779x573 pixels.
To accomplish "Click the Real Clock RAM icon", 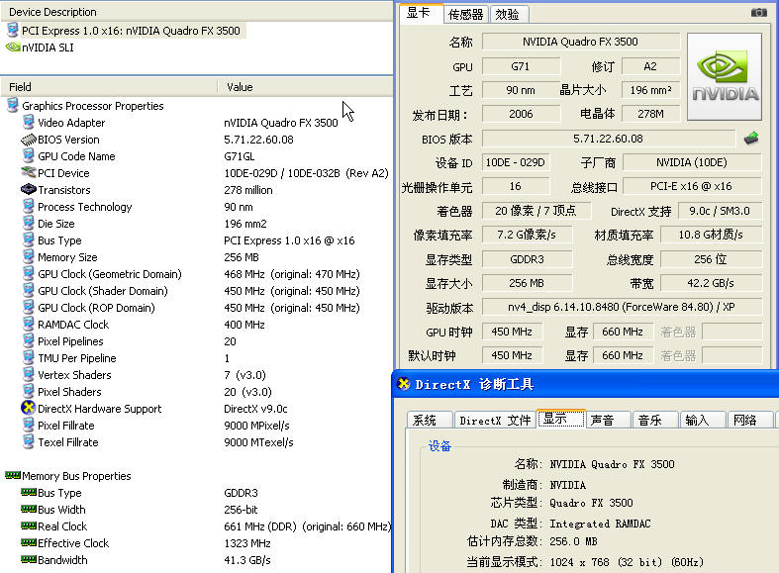I will click(29, 525).
